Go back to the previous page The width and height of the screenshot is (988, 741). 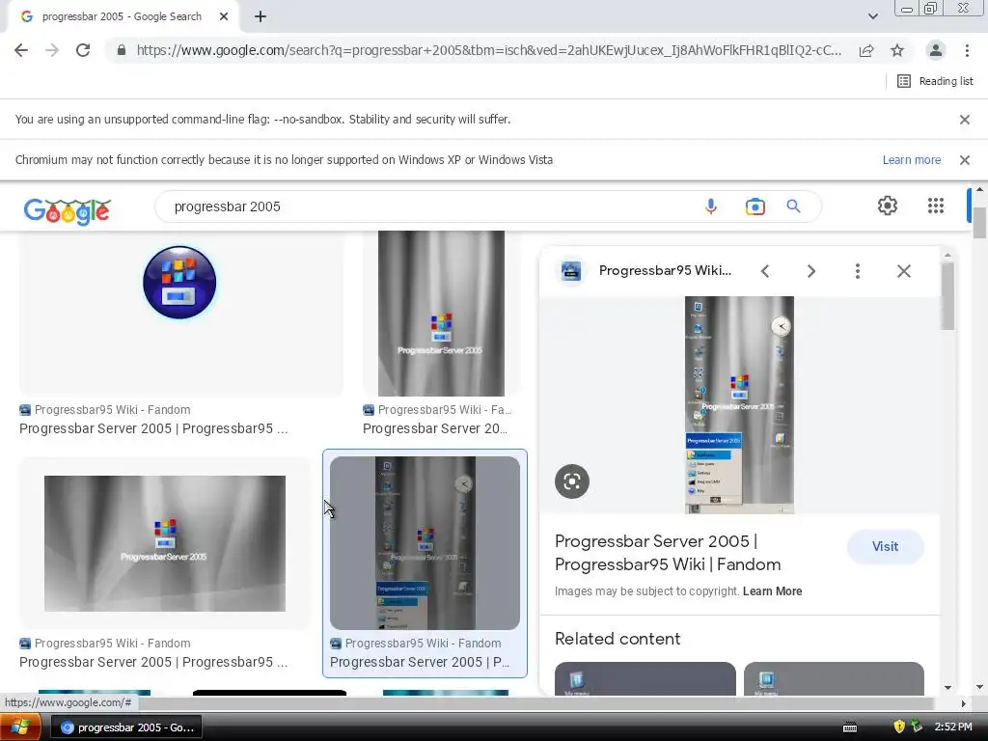(21, 50)
